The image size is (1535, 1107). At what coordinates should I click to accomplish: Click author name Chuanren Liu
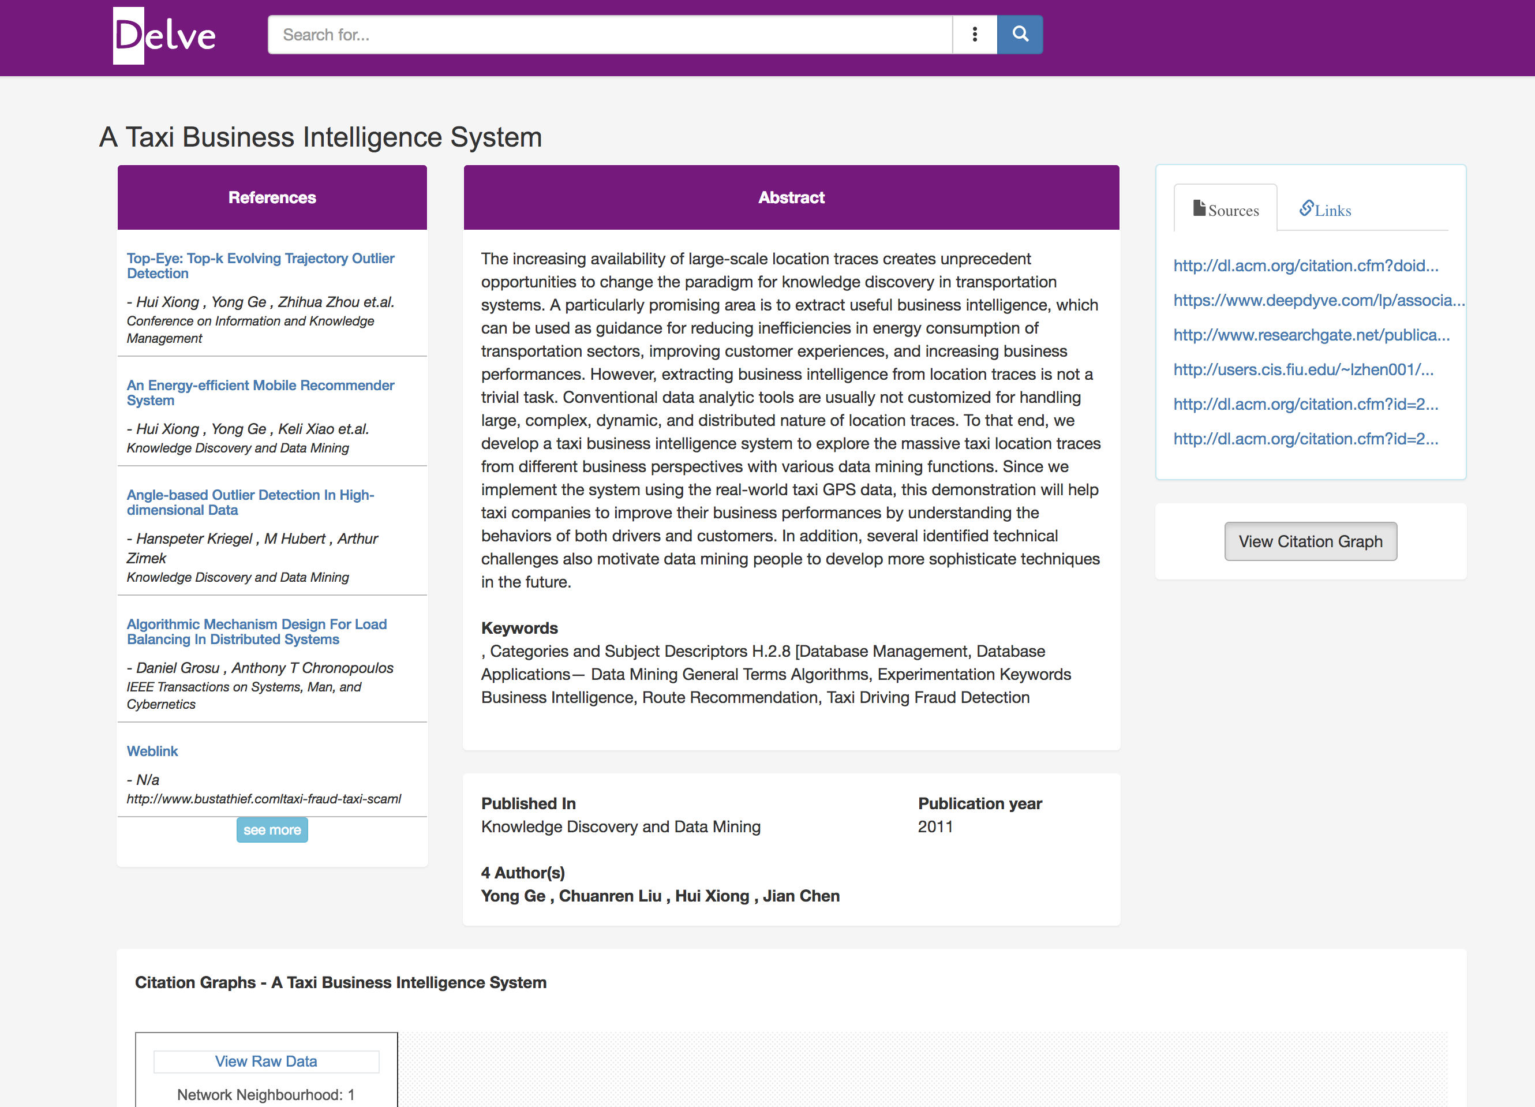coord(610,896)
